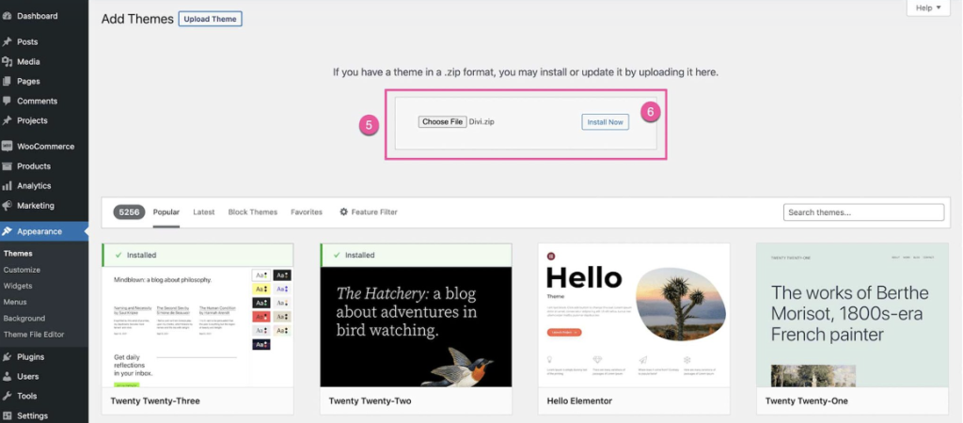Image resolution: width=963 pixels, height=423 pixels.
Task: Click the WooCommerce logo icon
Action: (8, 146)
